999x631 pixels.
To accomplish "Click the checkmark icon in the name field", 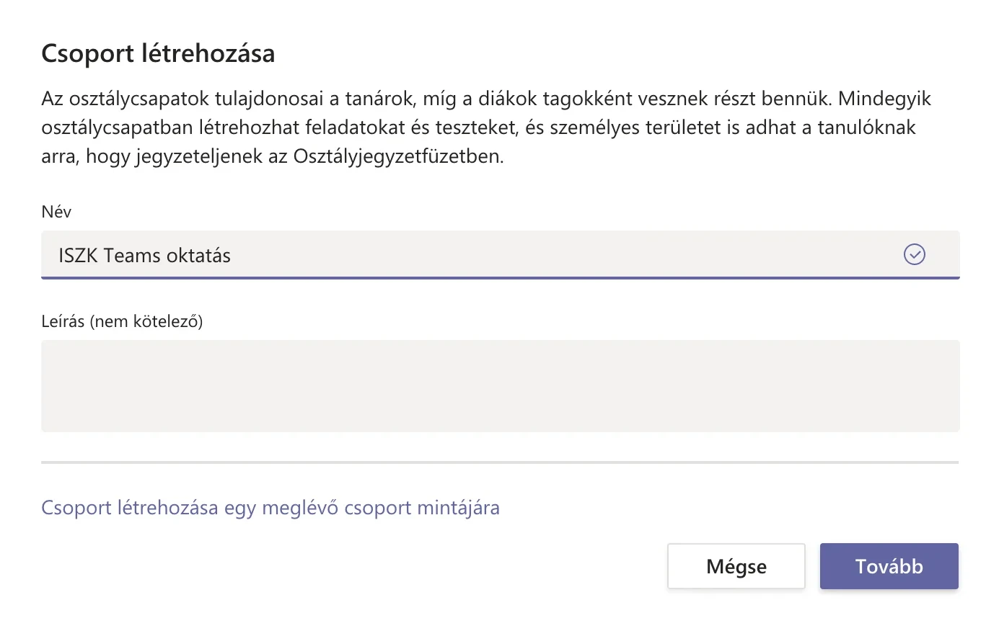I will pos(915,254).
